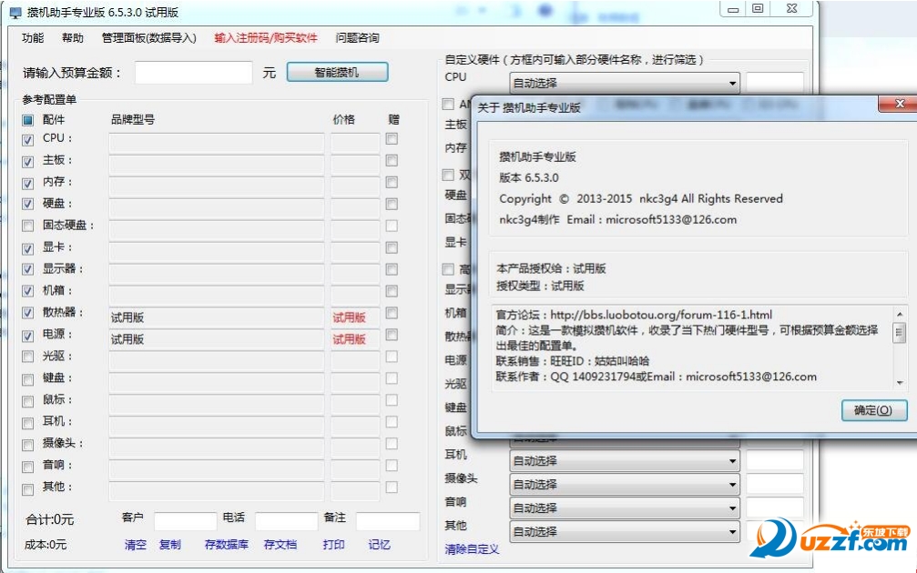Click 输入注册码/购买软件 in the menu bar
The height and width of the screenshot is (573, 917).
coord(263,37)
